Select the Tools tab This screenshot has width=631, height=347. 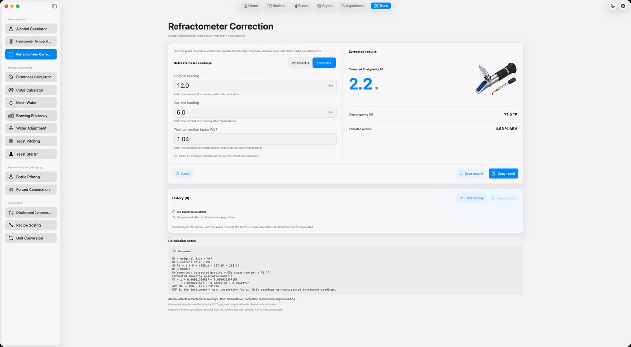pos(381,6)
